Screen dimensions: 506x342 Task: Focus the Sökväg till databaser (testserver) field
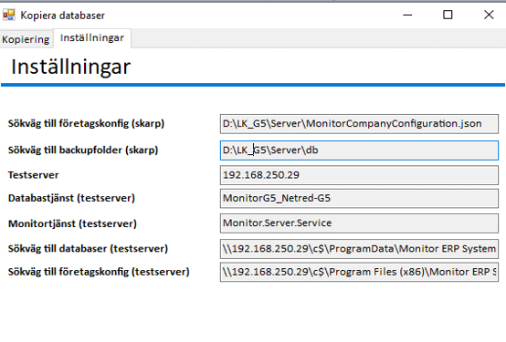tap(359, 249)
